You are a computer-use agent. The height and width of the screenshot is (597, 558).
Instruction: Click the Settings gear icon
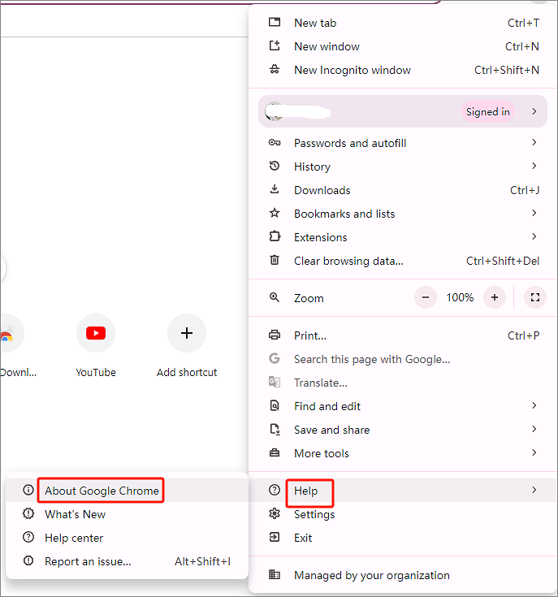[x=275, y=513]
